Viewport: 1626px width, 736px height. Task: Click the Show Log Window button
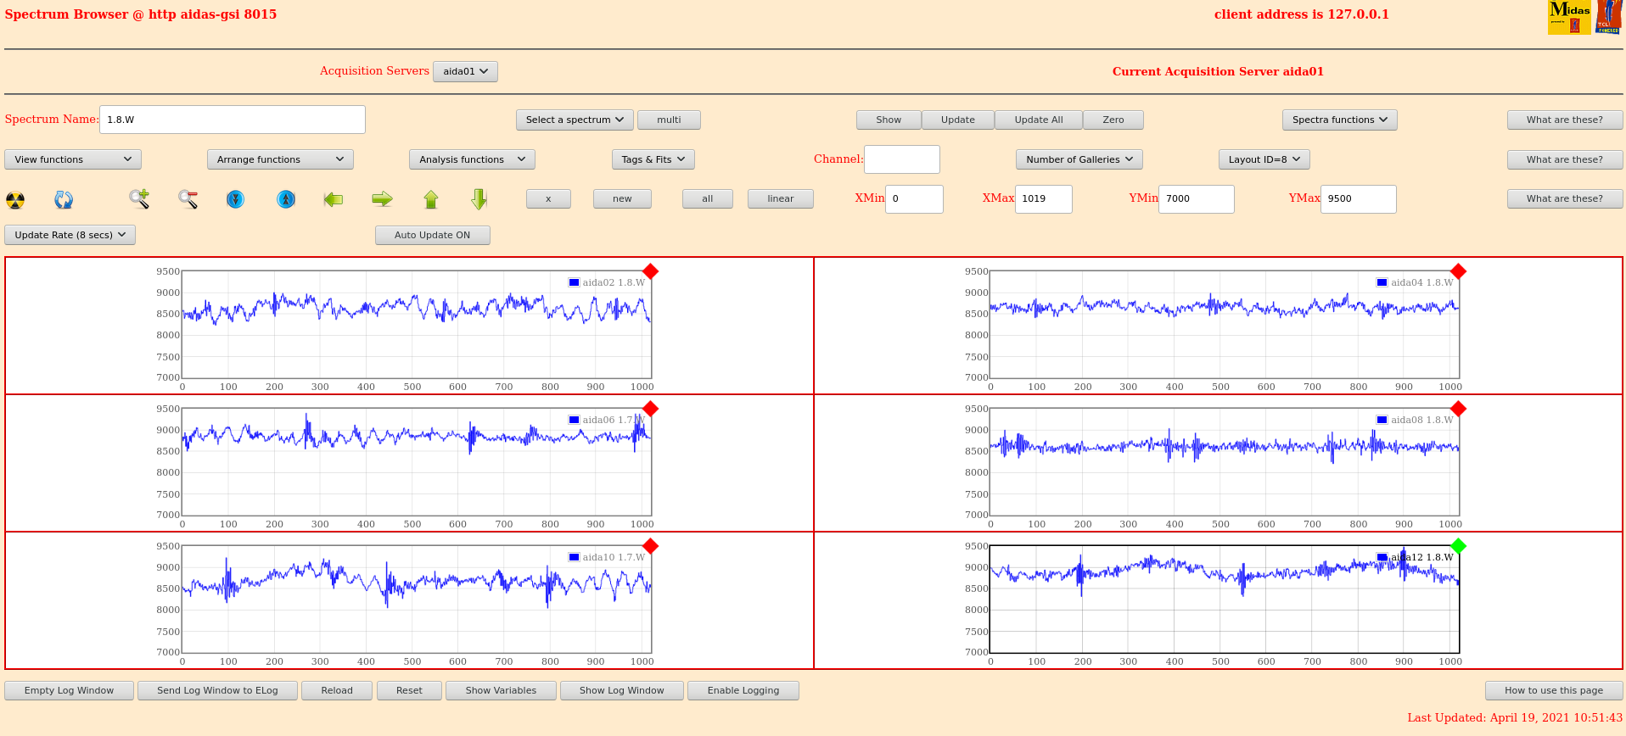(x=621, y=690)
